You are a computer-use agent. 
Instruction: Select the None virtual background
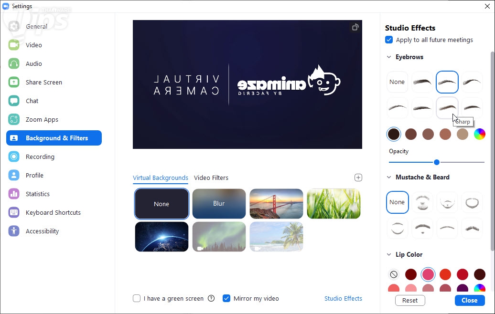point(161,204)
